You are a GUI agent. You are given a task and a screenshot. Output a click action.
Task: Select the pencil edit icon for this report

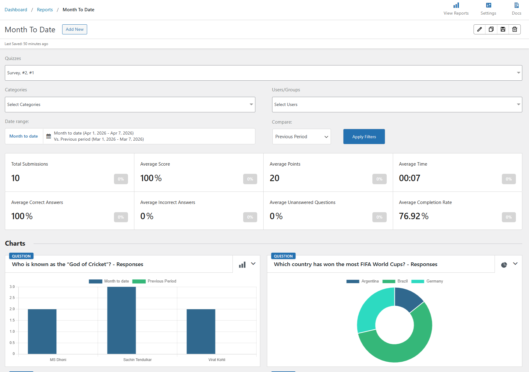click(479, 29)
